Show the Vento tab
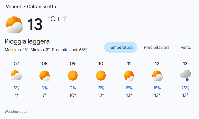199x119 pixels. coord(186,47)
